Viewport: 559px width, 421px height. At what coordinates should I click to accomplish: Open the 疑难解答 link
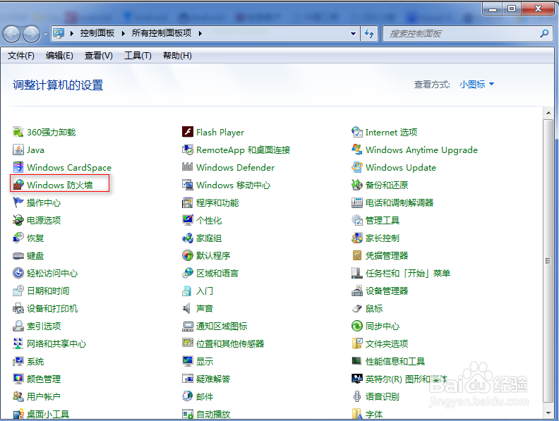[213, 379]
